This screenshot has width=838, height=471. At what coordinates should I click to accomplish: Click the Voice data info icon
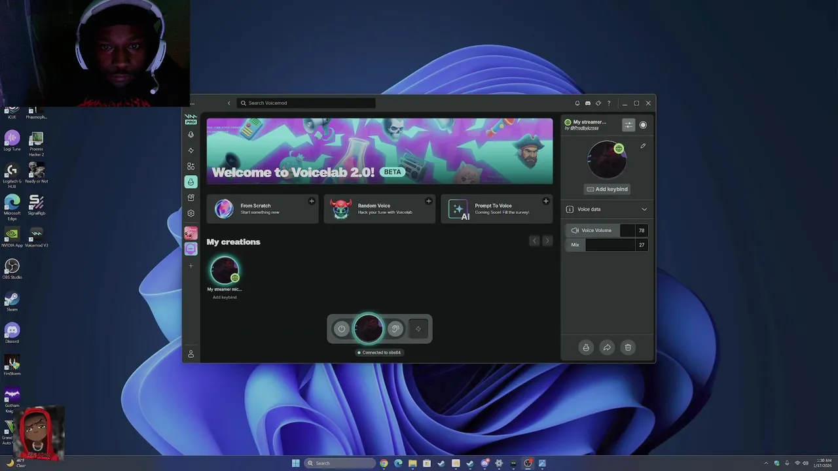pyautogui.click(x=570, y=209)
